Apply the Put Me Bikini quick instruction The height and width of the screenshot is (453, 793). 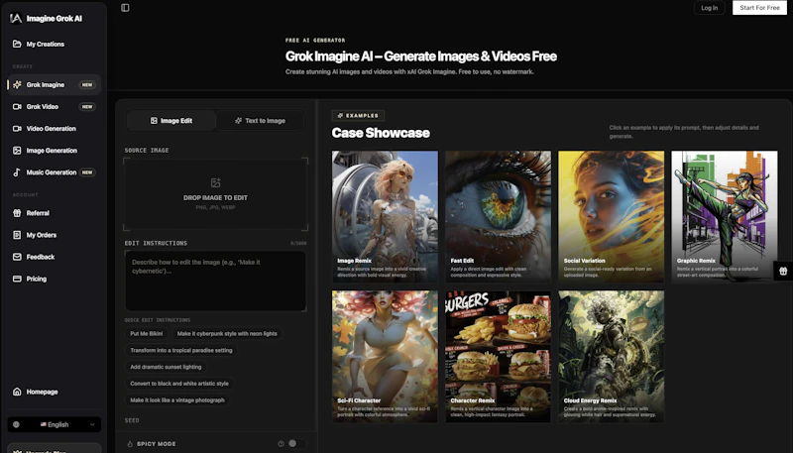pyautogui.click(x=147, y=334)
